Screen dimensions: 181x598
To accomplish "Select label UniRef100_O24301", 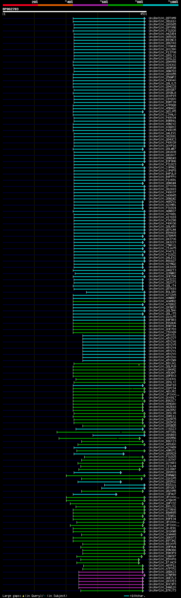I will tap(162, 379).
